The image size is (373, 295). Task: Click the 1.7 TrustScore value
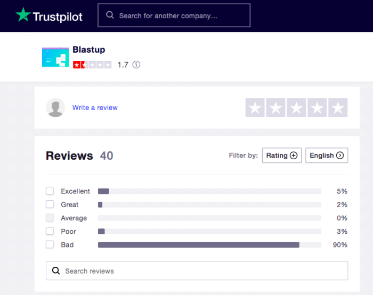point(123,64)
